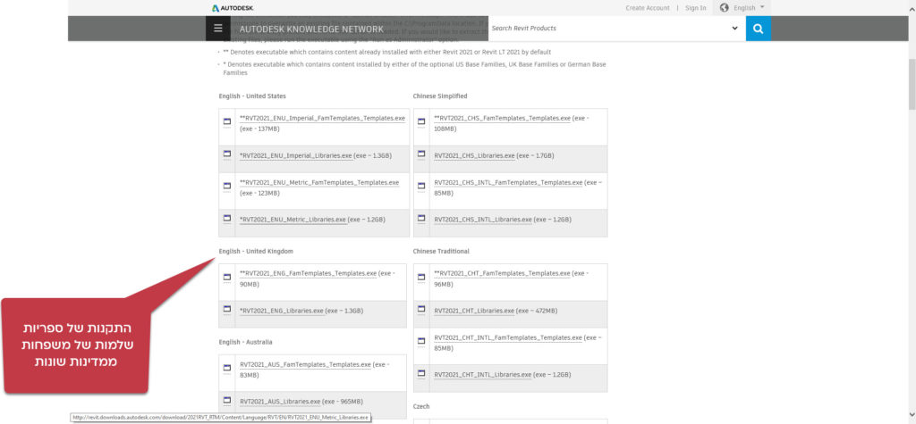Download RVT2021_ENU_Metric_Libraries.exe
Screen dimensions: 916x424
pos(294,220)
